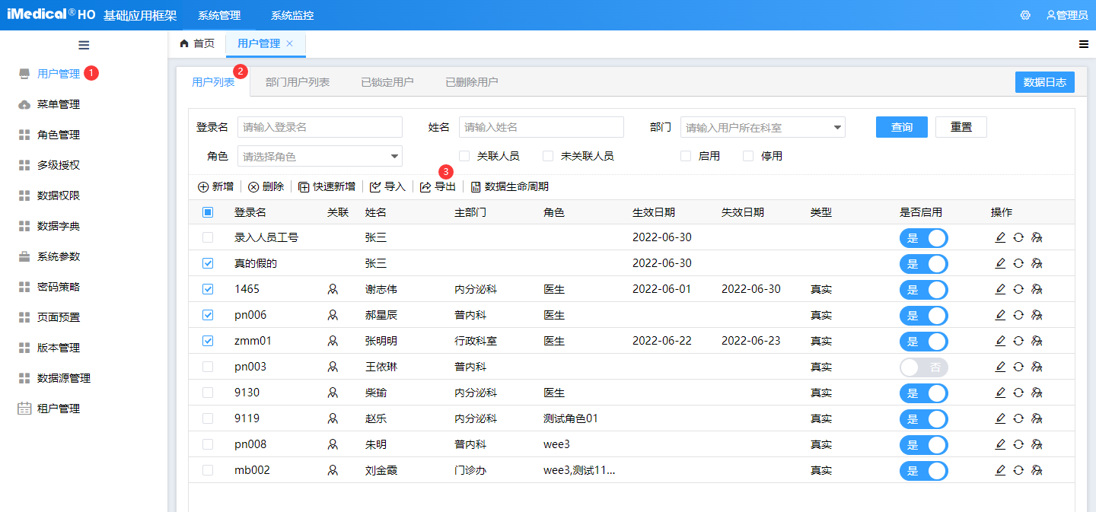Check the 关联人员 filter checkbox
This screenshot has height=512, width=1096.
464,155
